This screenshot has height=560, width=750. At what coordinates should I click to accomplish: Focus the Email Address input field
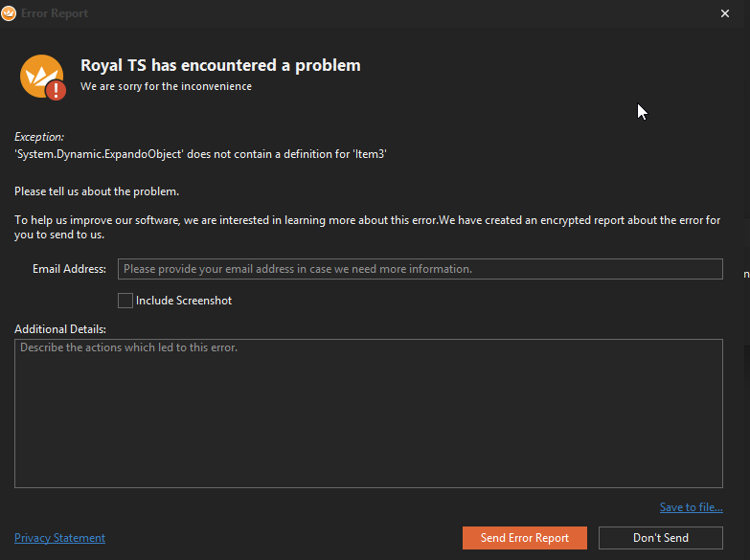tap(420, 269)
